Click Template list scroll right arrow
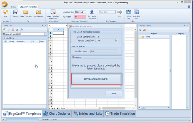Viewport: 193px width, 123px height. tap(168, 107)
